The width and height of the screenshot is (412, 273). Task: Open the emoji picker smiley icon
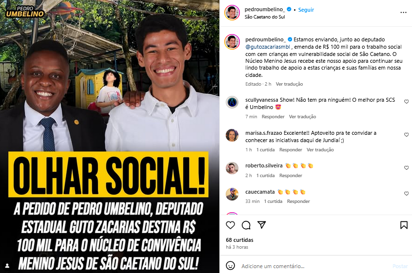231,266
